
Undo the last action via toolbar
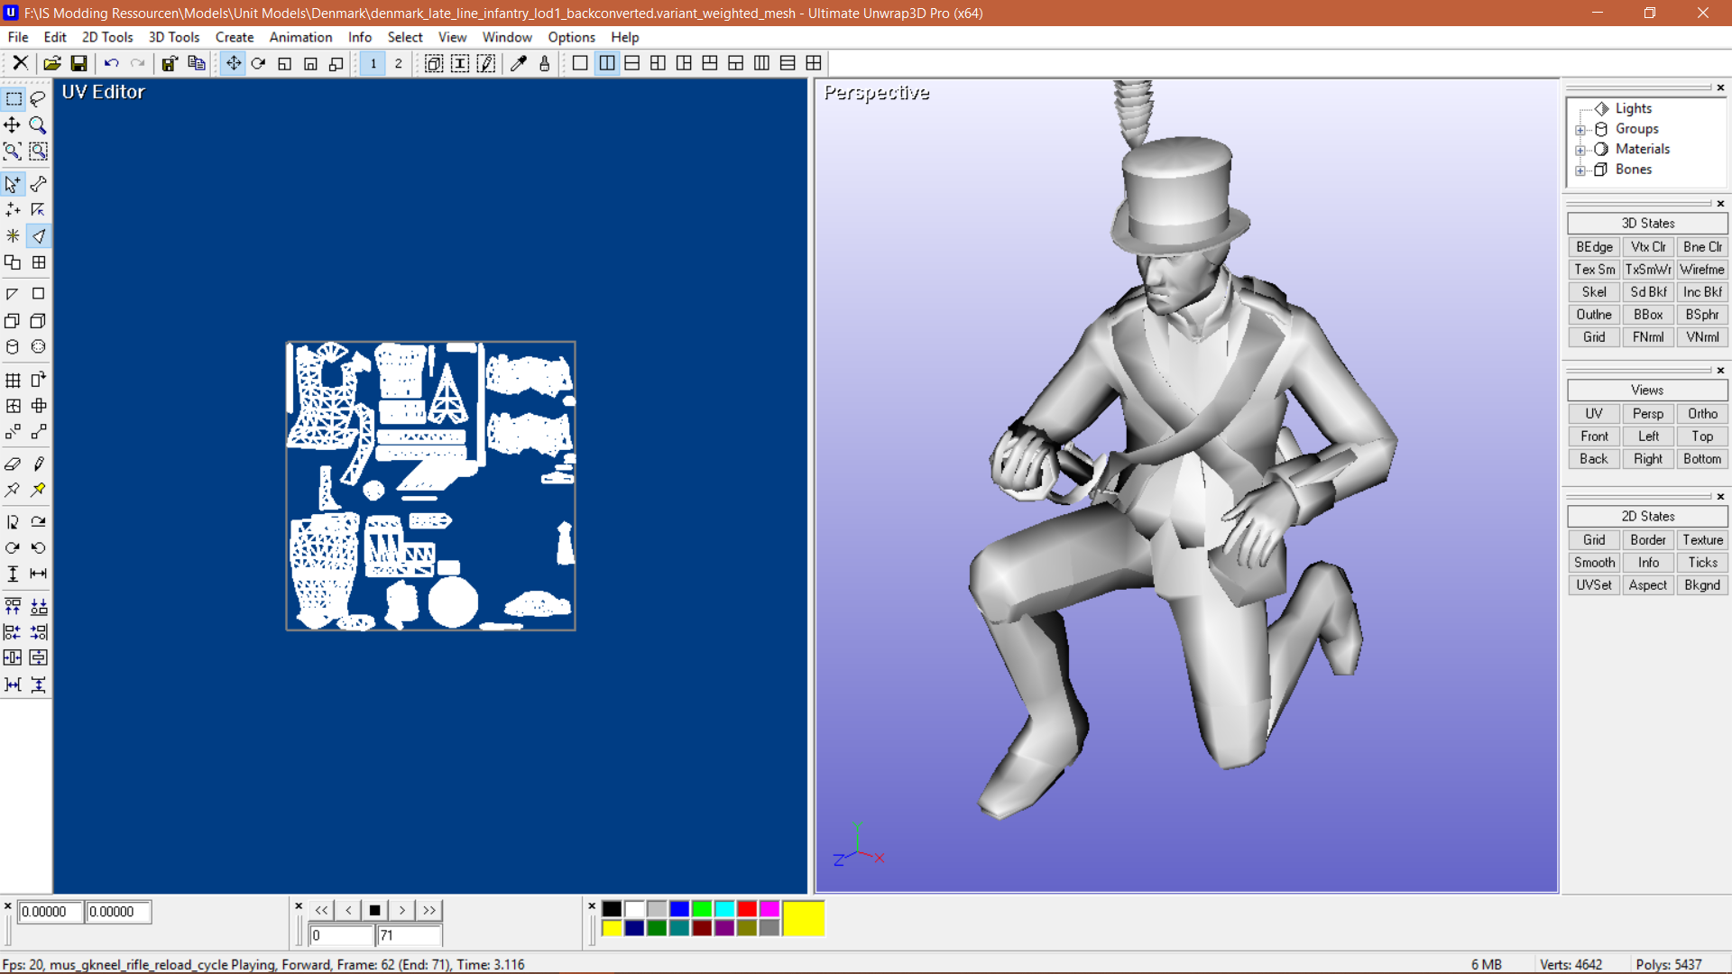pyautogui.click(x=112, y=63)
